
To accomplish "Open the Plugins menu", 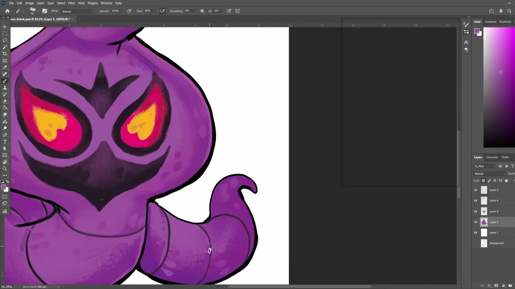I will [x=93, y=3].
